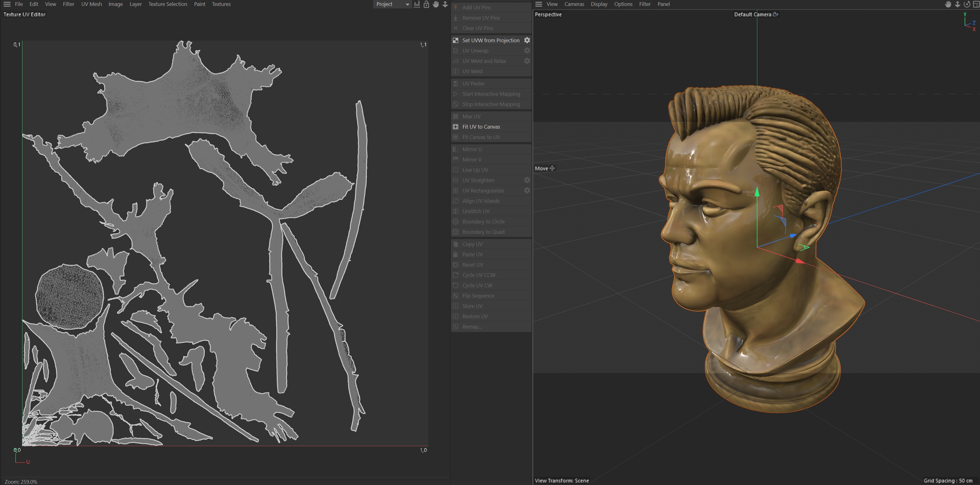Click the UV editor pan hand icon
The height and width of the screenshot is (485, 980).
pos(436,4)
